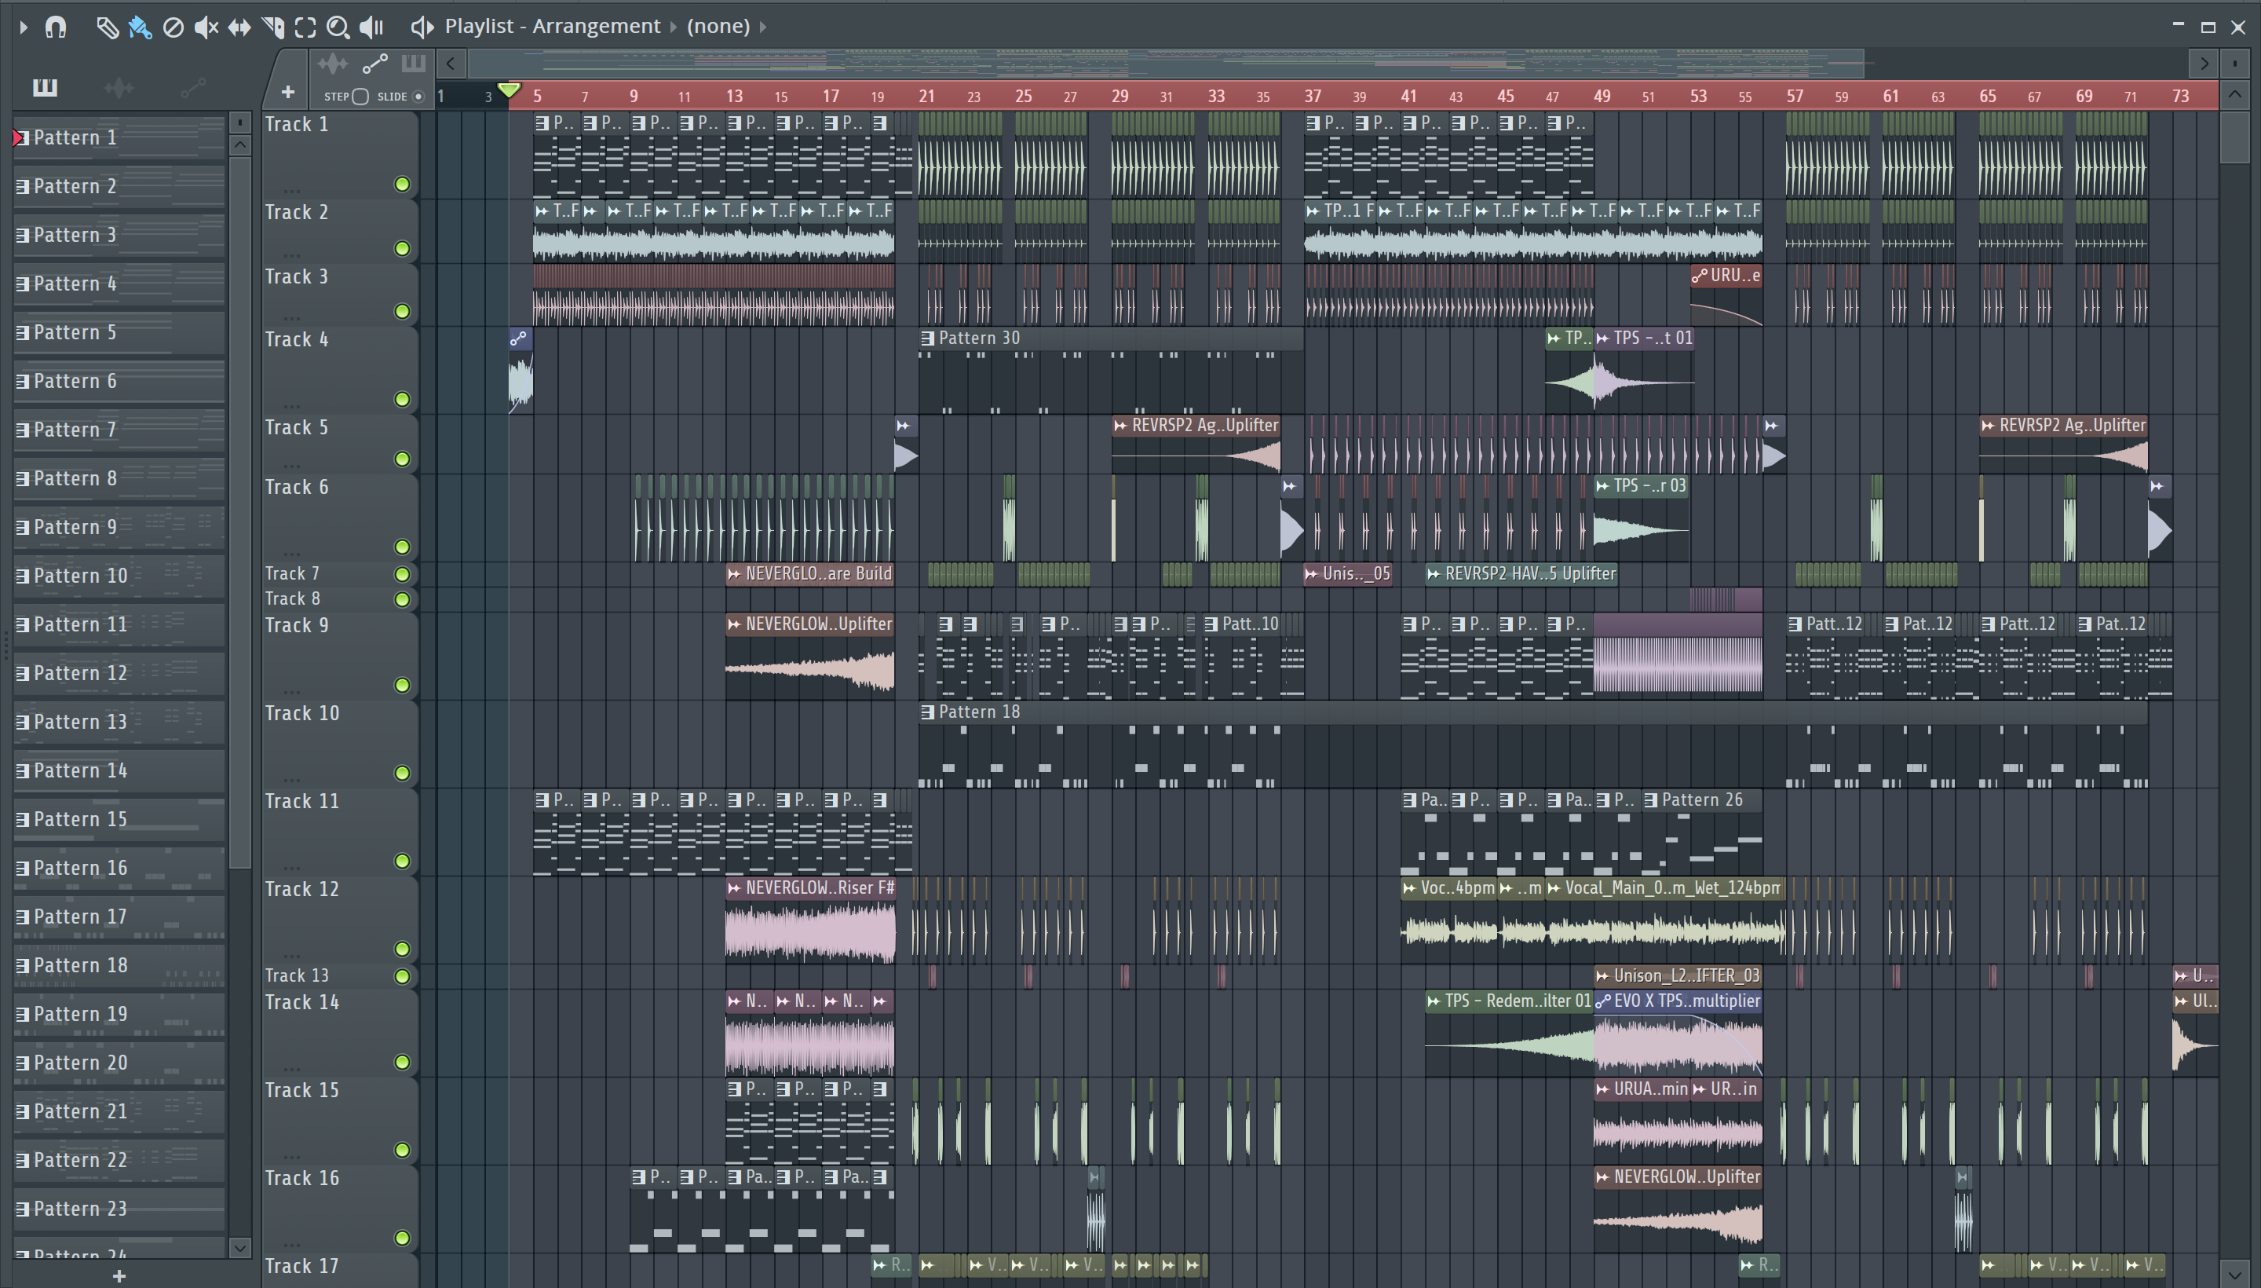Focus automation clips icon above SLIDE

coord(375,64)
